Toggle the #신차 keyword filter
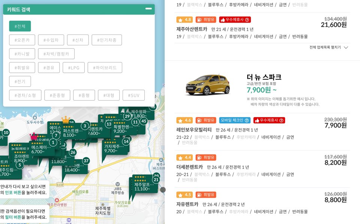The height and width of the screenshot is (224, 360). 78,40
